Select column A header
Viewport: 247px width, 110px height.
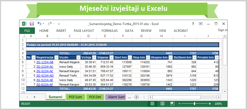tap(31, 36)
